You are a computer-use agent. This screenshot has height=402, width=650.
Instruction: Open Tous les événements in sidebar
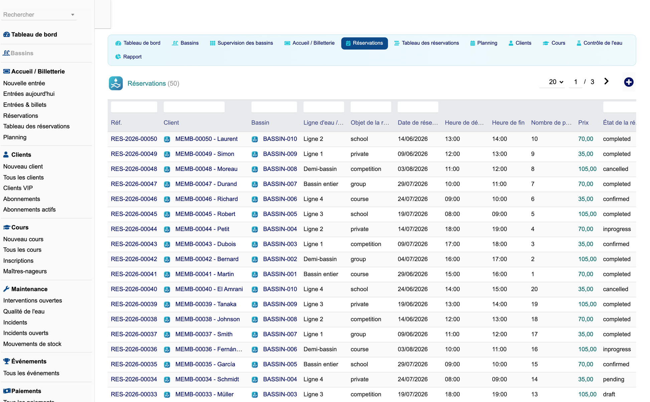31,373
